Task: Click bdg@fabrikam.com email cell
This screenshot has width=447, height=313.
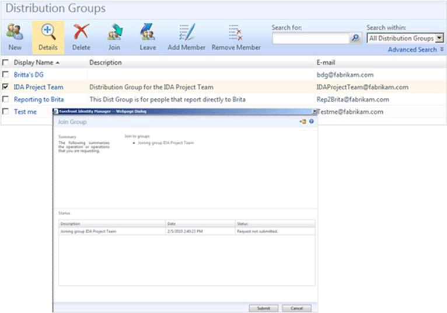Action: [x=345, y=75]
